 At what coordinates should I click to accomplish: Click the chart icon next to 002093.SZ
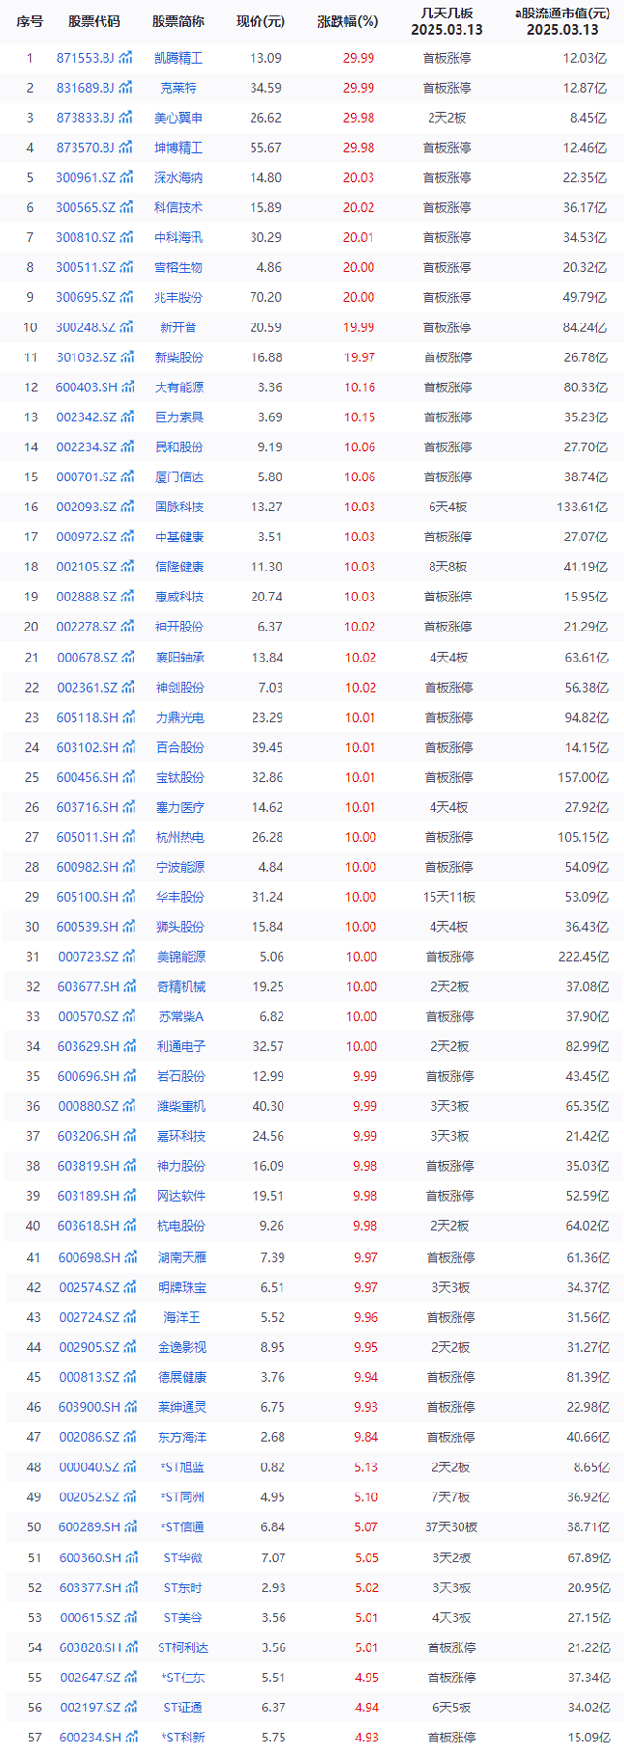(128, 507)
